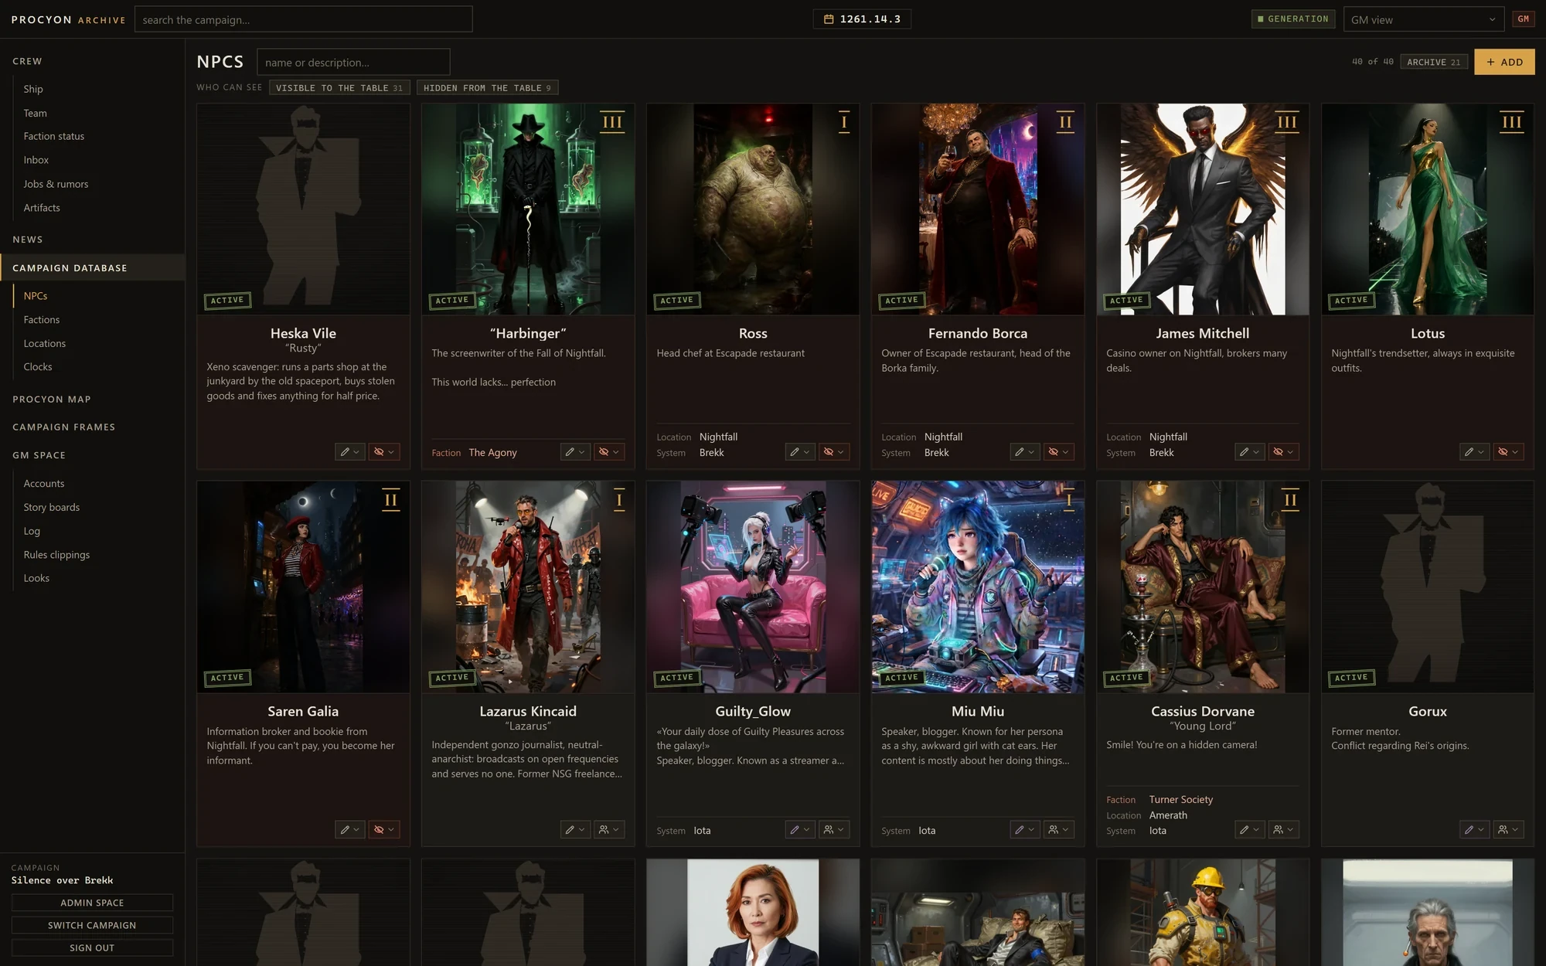
Task: Follow the Turner Society faction link
Action: point(1180,800)
